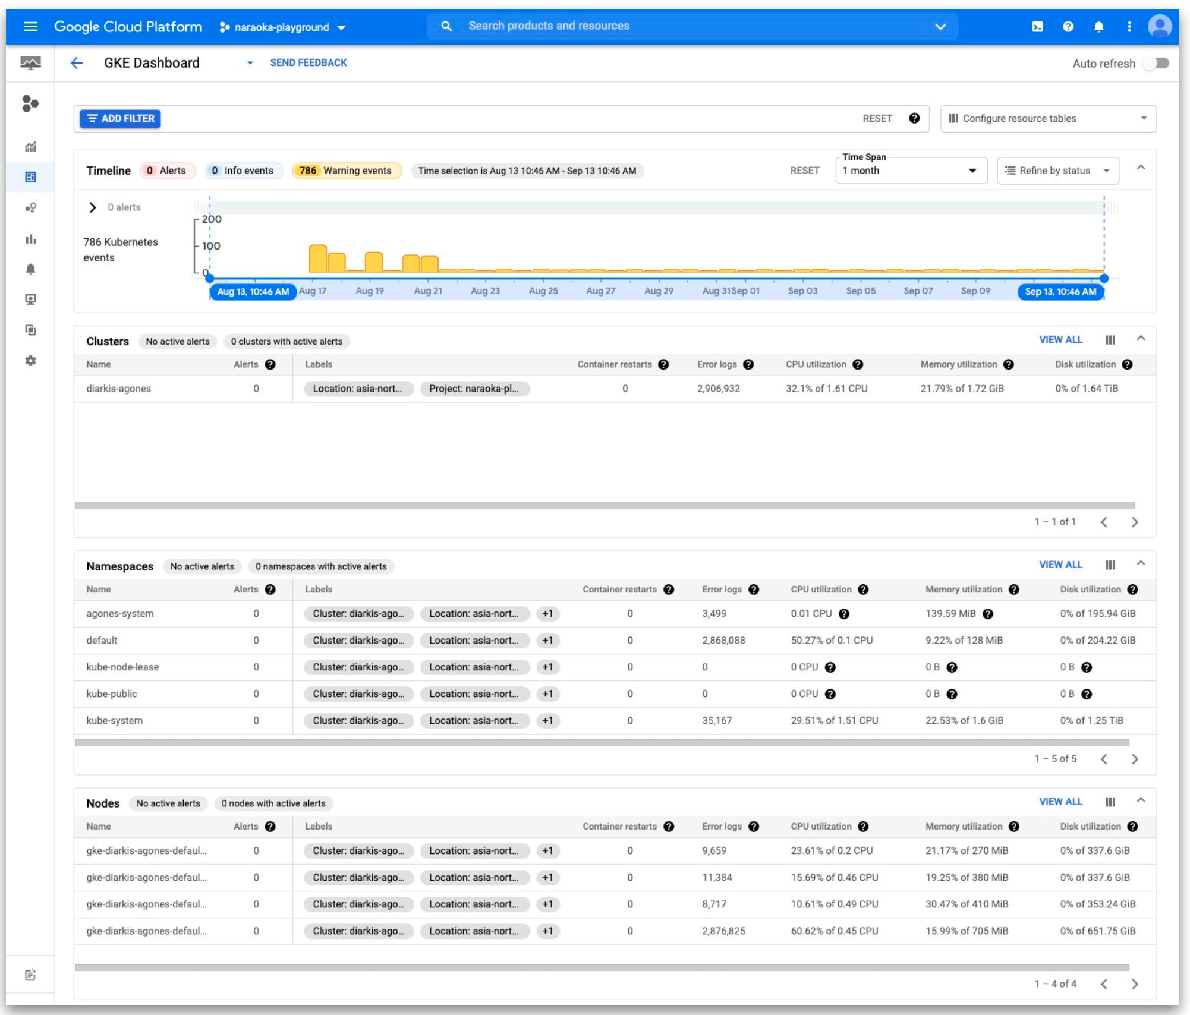Click the tallest warning event bar near Aug 17

point(318,259)
